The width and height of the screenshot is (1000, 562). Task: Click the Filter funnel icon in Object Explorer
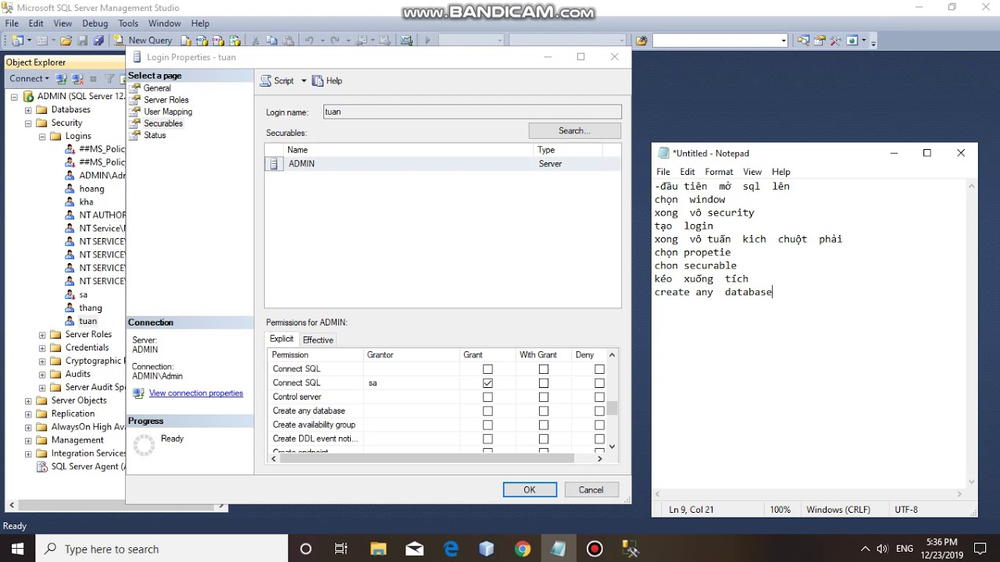(x=110, y=79)
